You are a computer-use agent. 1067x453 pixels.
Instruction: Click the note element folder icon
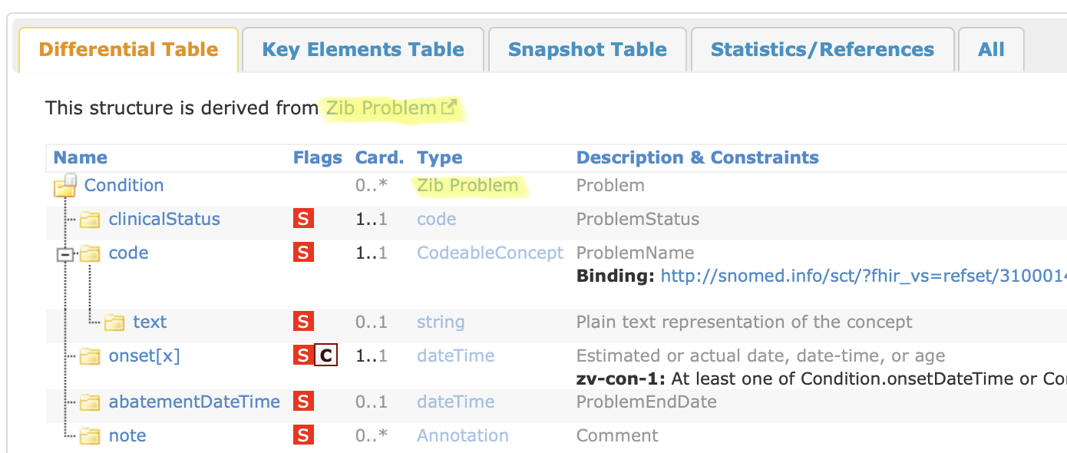coord(91,436)
